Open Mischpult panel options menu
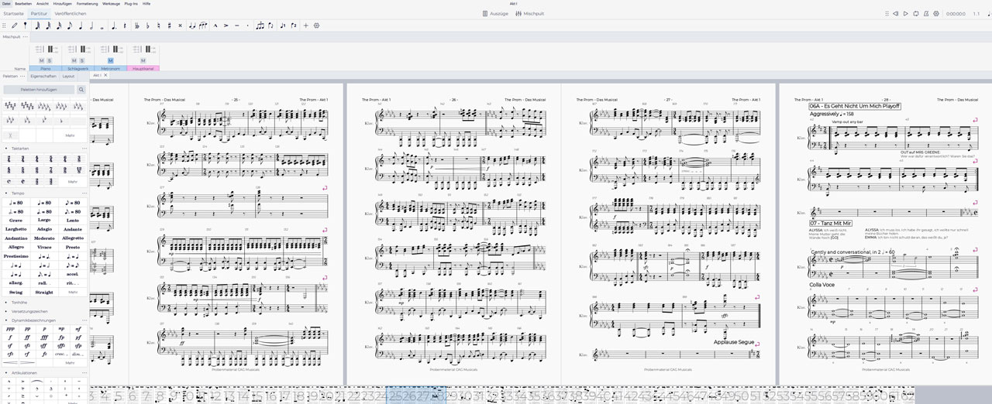The width and height of the screenshot is (992, 404). pos(26,36)
